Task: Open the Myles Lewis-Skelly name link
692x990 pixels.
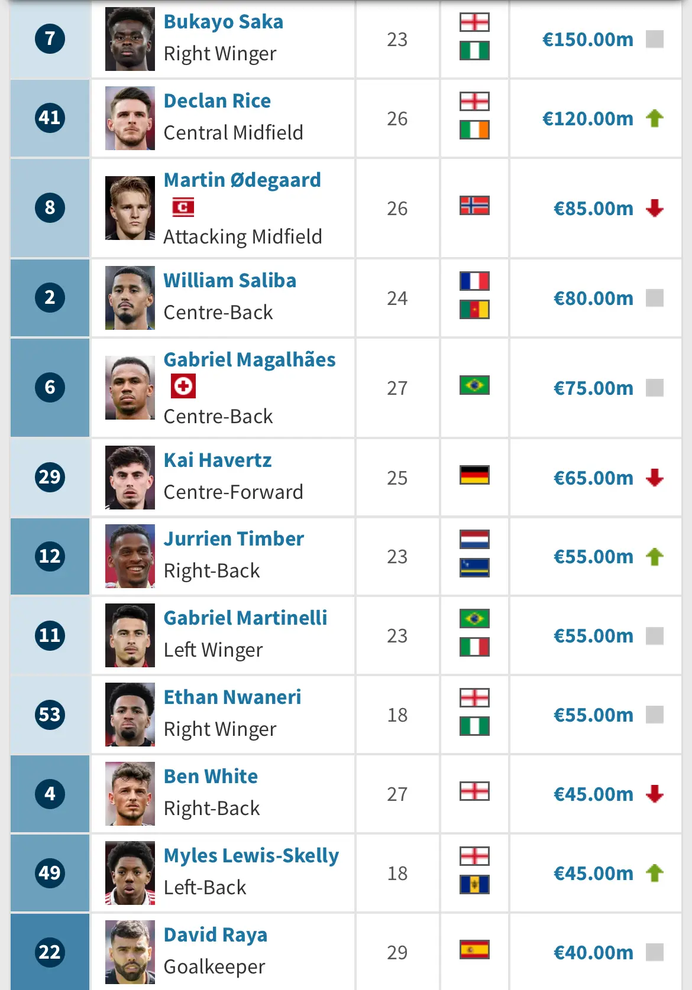Action: click(x=251, y=855)
